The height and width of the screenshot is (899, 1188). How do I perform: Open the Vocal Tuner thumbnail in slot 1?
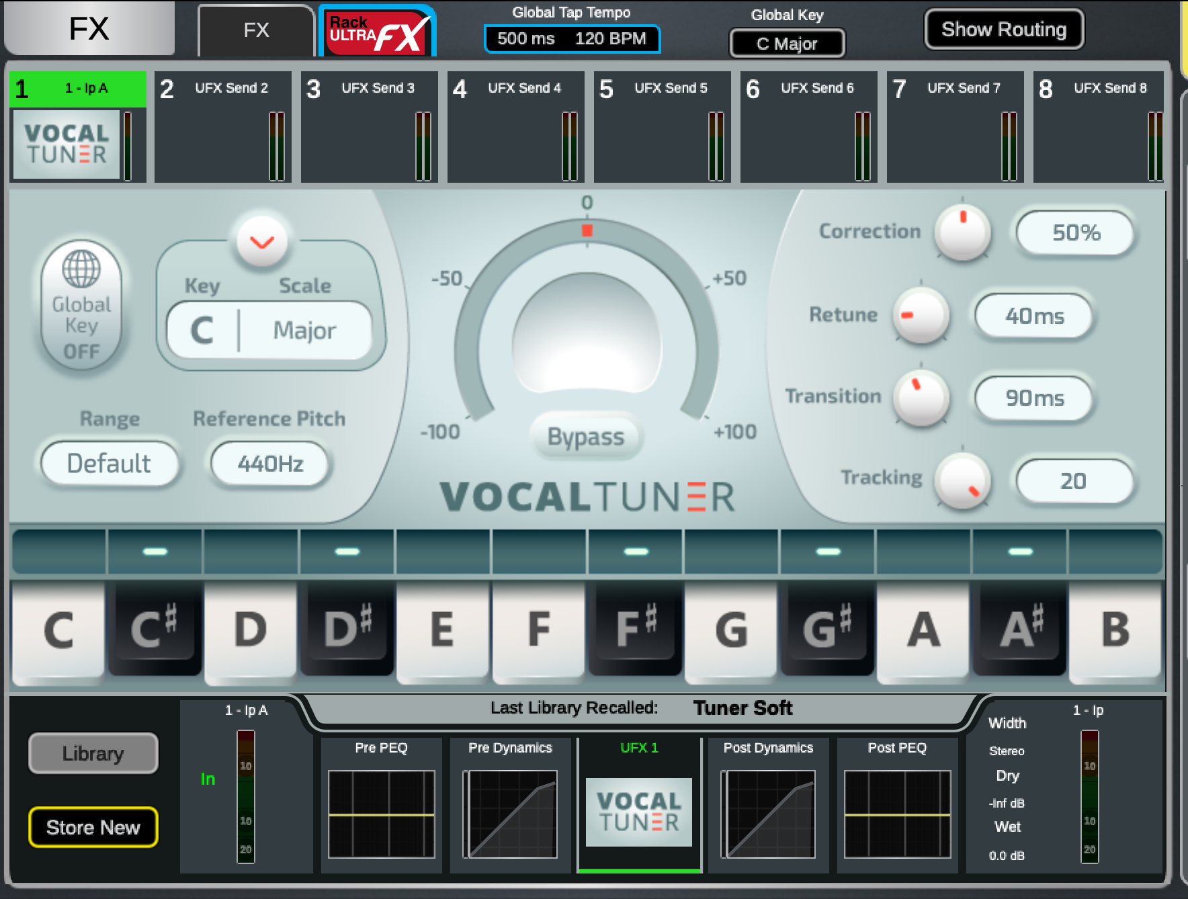(67, 144)
